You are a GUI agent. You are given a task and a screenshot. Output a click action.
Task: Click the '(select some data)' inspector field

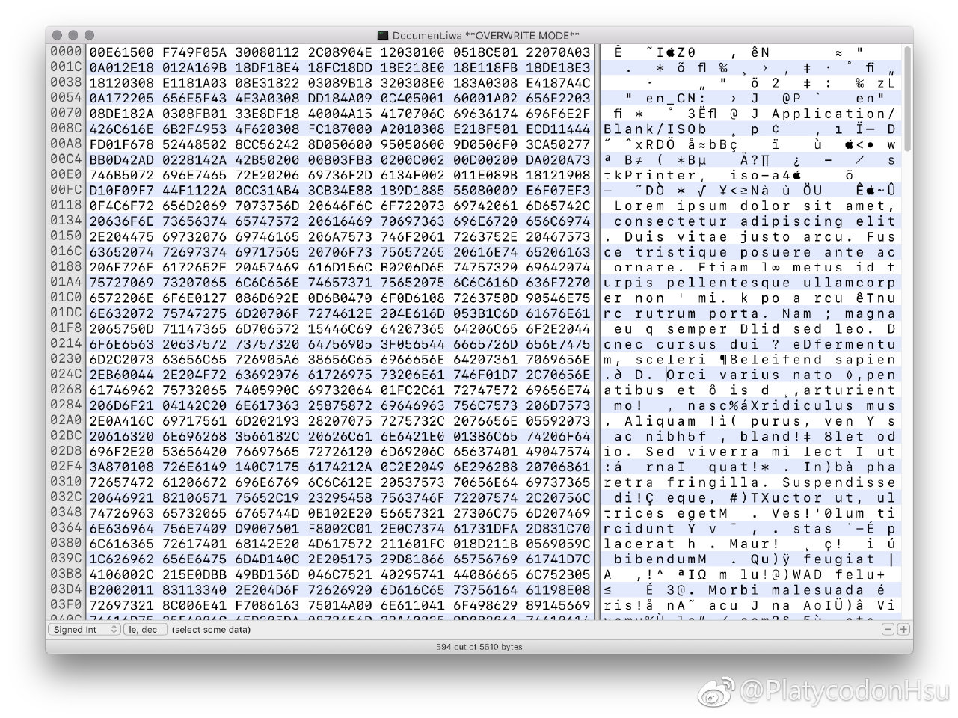point(211,630)
